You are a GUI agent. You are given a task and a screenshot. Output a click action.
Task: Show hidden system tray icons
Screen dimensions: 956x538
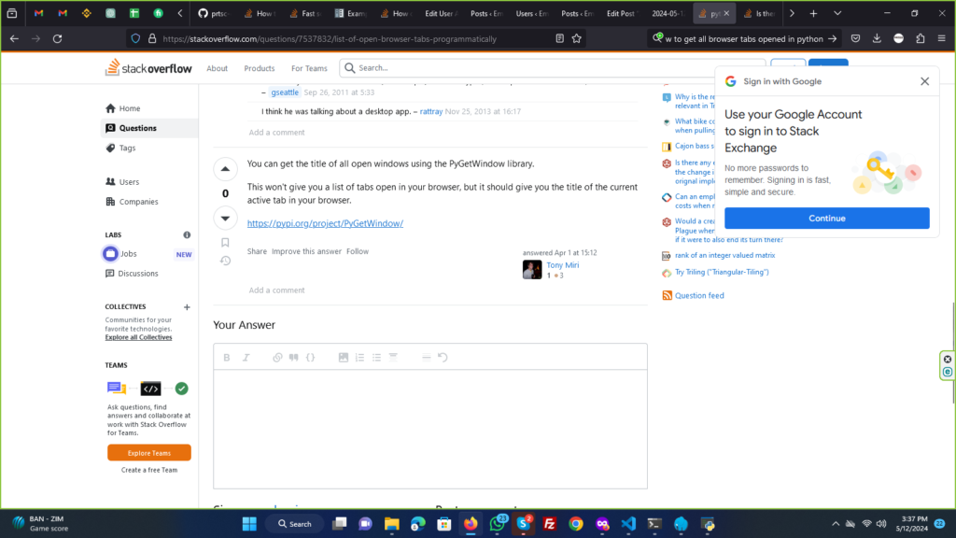tap(836, 524)
